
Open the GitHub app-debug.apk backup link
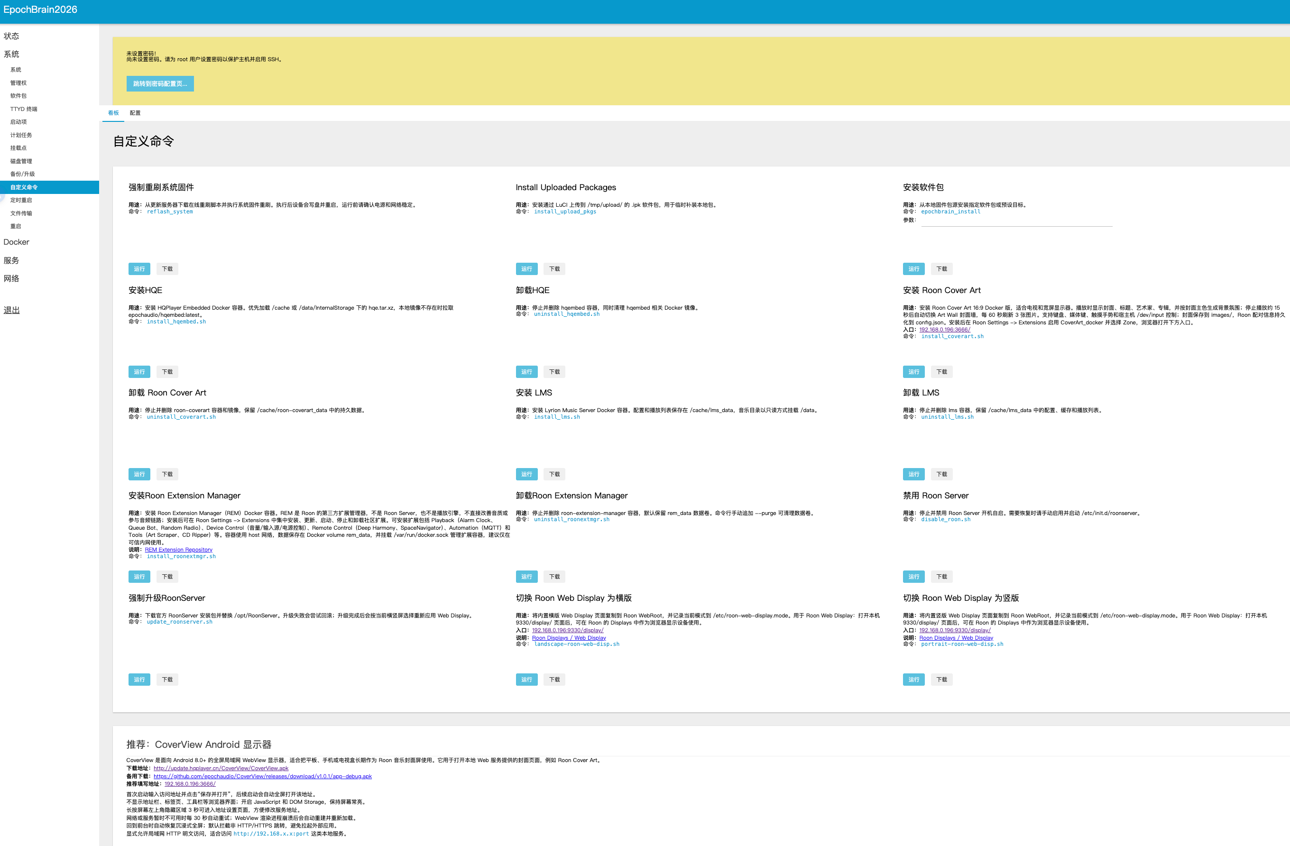pos(262,776)
